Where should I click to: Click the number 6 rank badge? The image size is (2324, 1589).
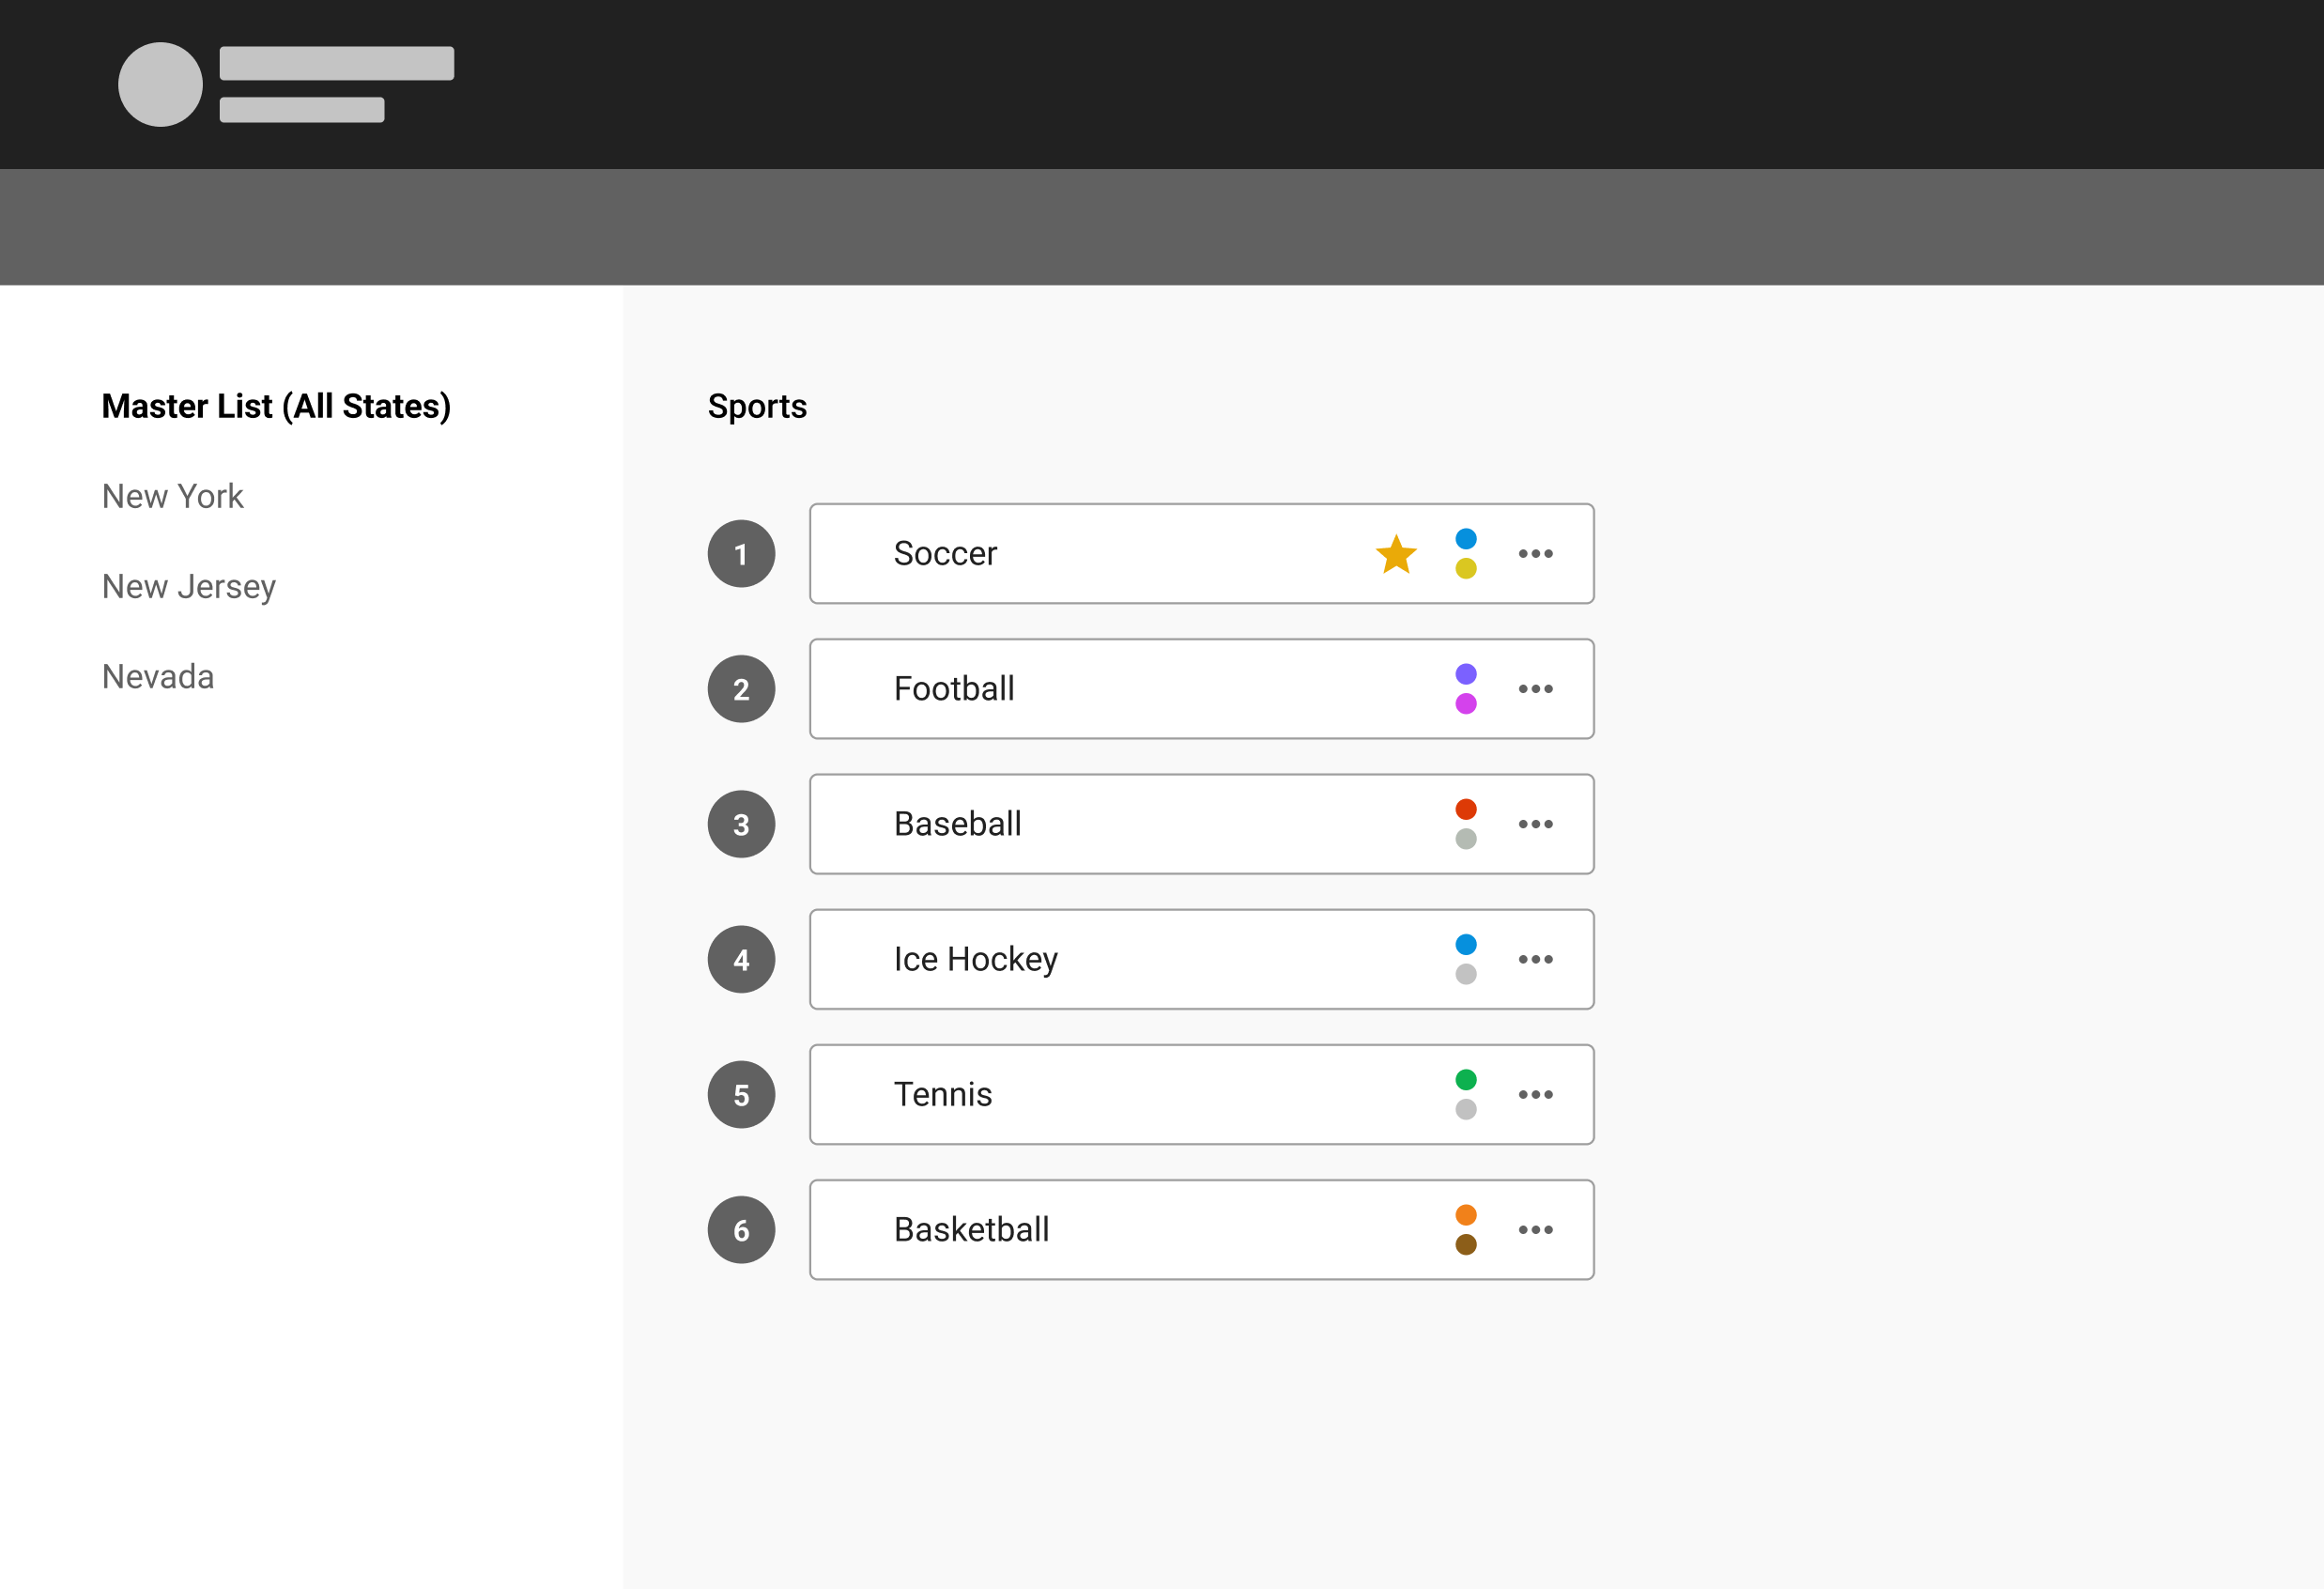(x=741, y=1229)
